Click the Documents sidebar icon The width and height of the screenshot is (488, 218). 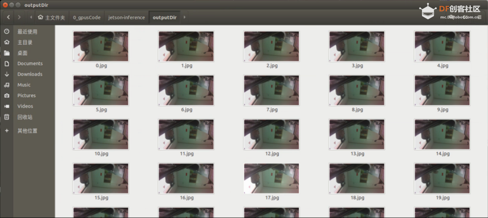(x=7, y=63)
